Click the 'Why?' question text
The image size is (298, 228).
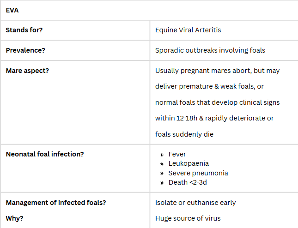tap(14, 218)
